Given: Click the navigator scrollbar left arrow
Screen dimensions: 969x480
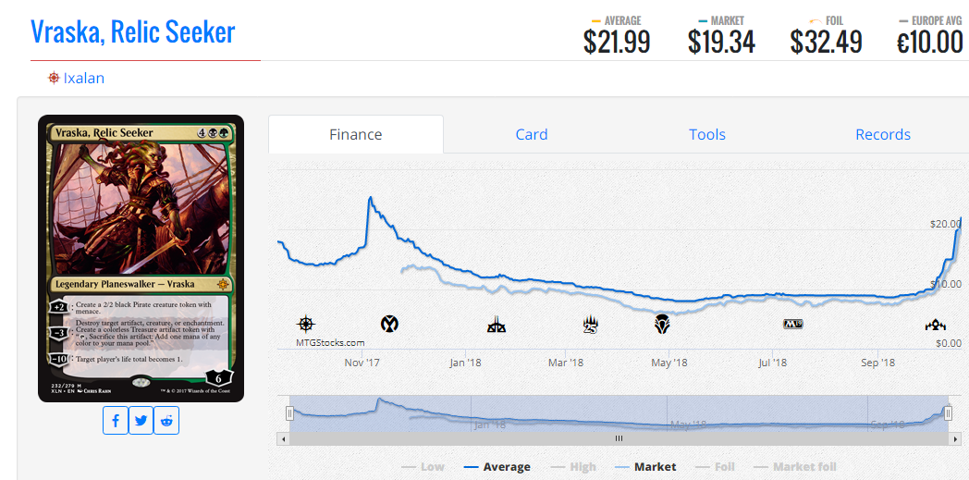Looking at the screenshot, I should pos(283,438).
